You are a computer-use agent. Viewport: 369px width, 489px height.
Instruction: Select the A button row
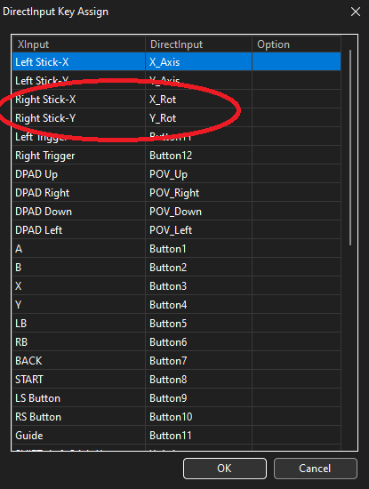coord(177,249)
